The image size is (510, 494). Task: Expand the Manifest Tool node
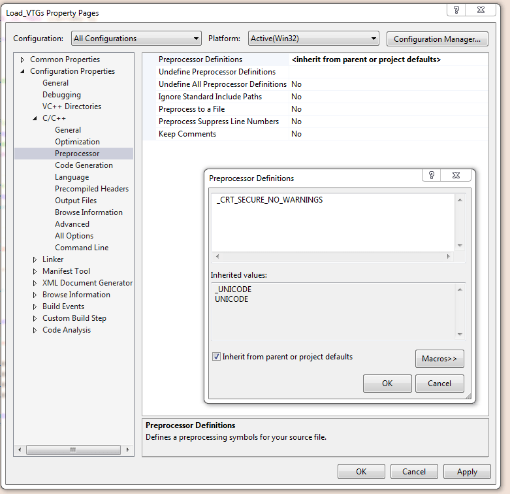point(35,271)
